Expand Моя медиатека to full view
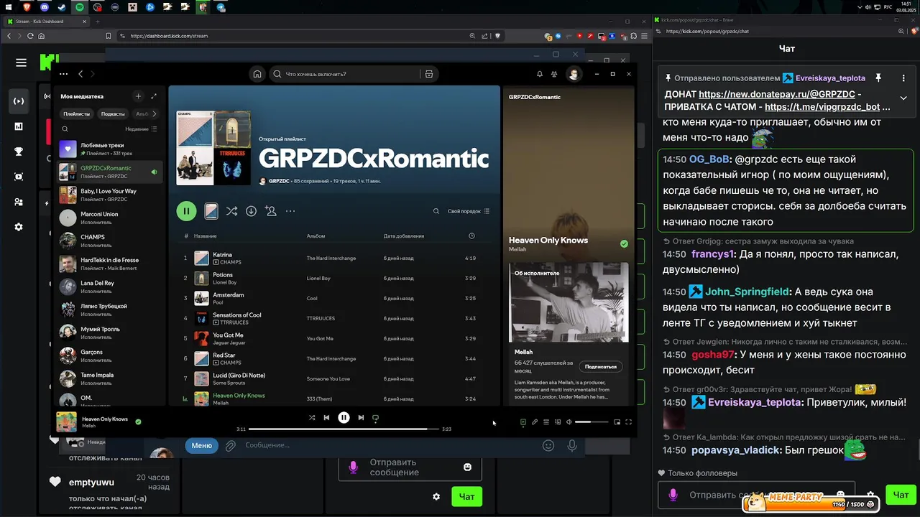This screenshot has height=517, width=920. (x=154, y=96)
